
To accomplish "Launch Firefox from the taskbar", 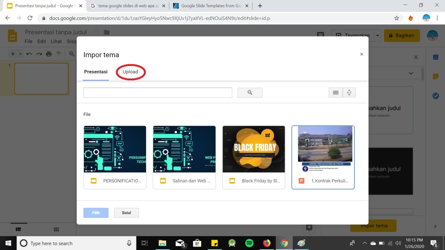I will tap(267, 243).
